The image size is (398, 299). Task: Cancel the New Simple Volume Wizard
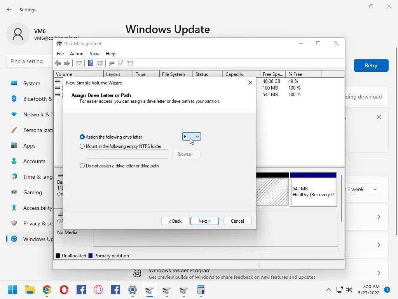click(x=237, y=221)
